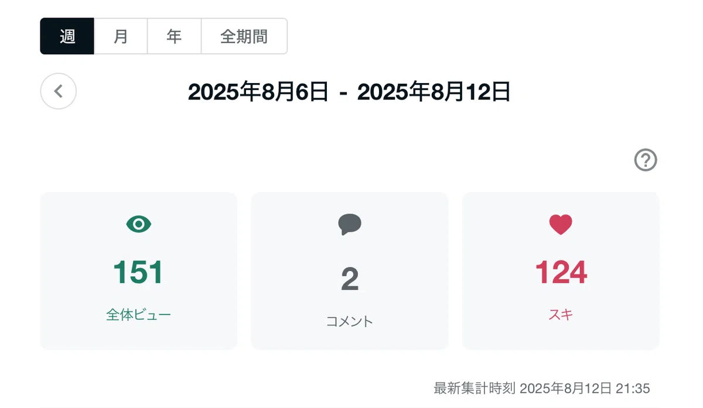Switch to the 月 (month) tab
The image size is (703, 408).
tap(121, 36)
